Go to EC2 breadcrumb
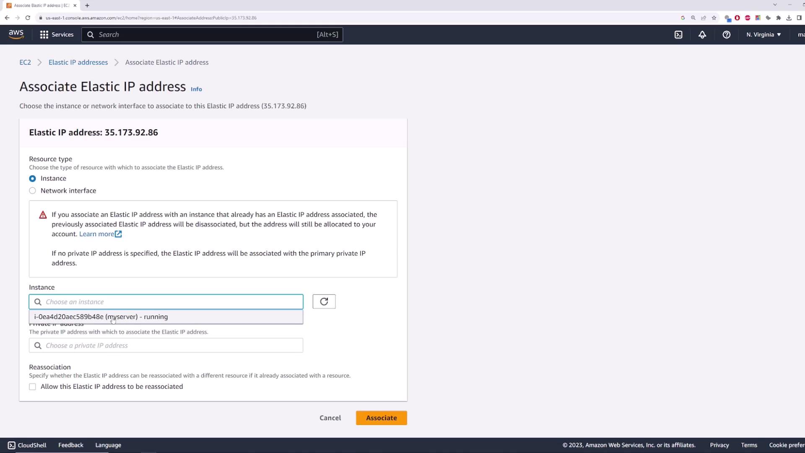Image resolution: width=805 pixels, height=453 pixels. pos(25,62)
